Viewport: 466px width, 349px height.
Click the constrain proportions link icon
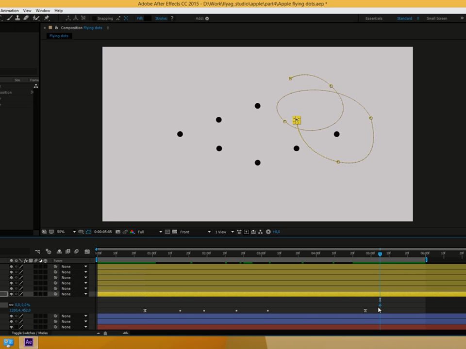11,305
